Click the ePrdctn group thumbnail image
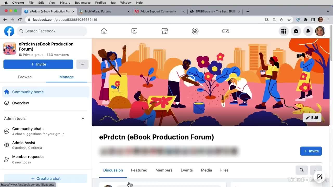Viewport: 333px width, 187px height. (x=10, y=49)
